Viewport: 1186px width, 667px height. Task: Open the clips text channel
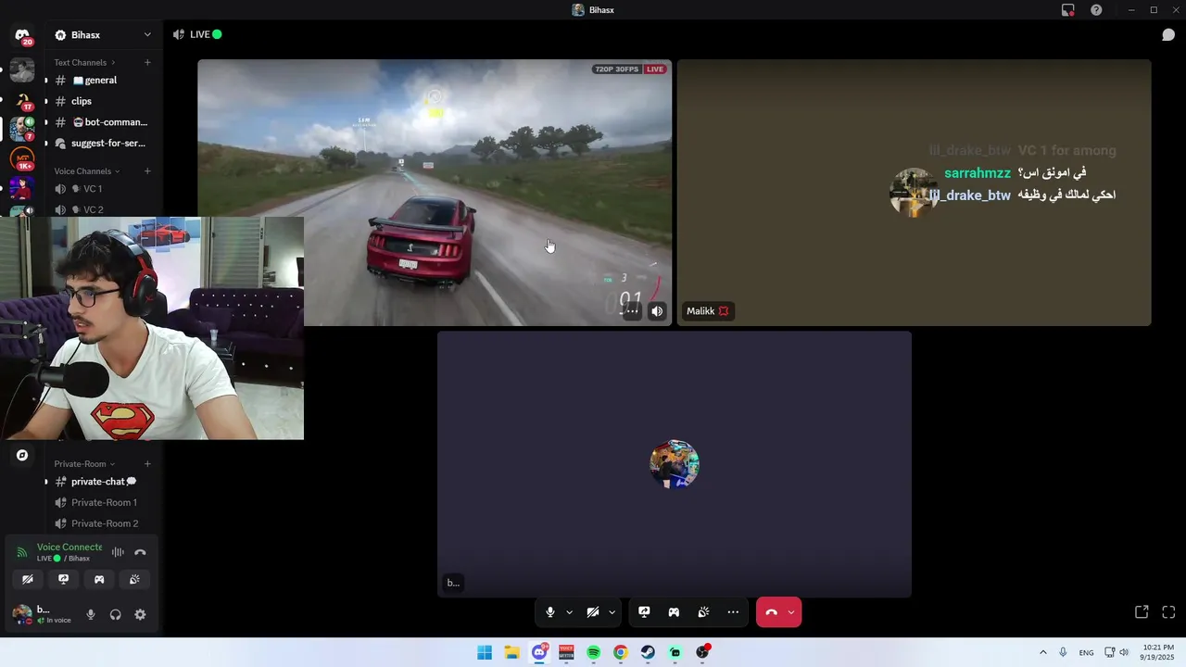pyautogui.click(x=102, y=101)
